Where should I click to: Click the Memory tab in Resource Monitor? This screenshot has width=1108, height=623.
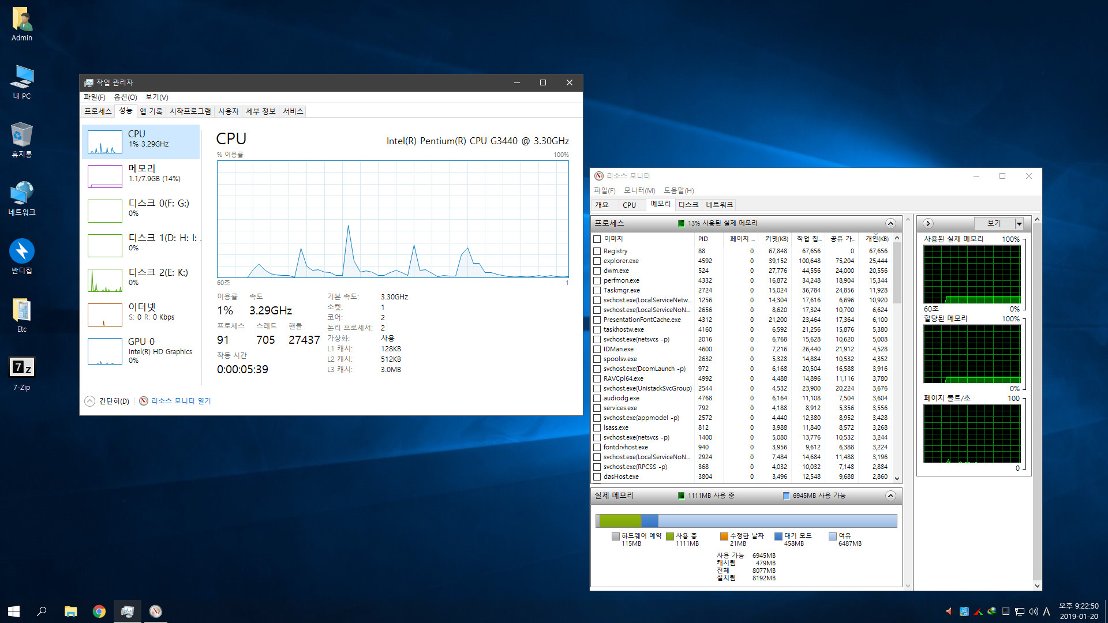click(657, 204)
